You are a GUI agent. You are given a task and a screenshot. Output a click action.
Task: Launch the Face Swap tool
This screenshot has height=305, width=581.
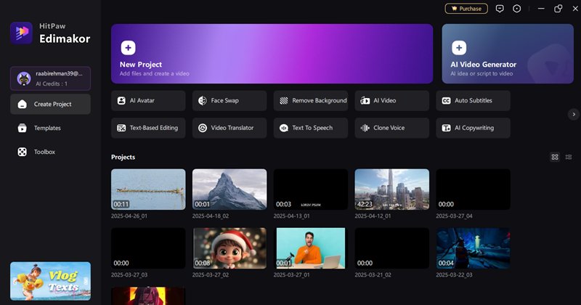(229, 100)
